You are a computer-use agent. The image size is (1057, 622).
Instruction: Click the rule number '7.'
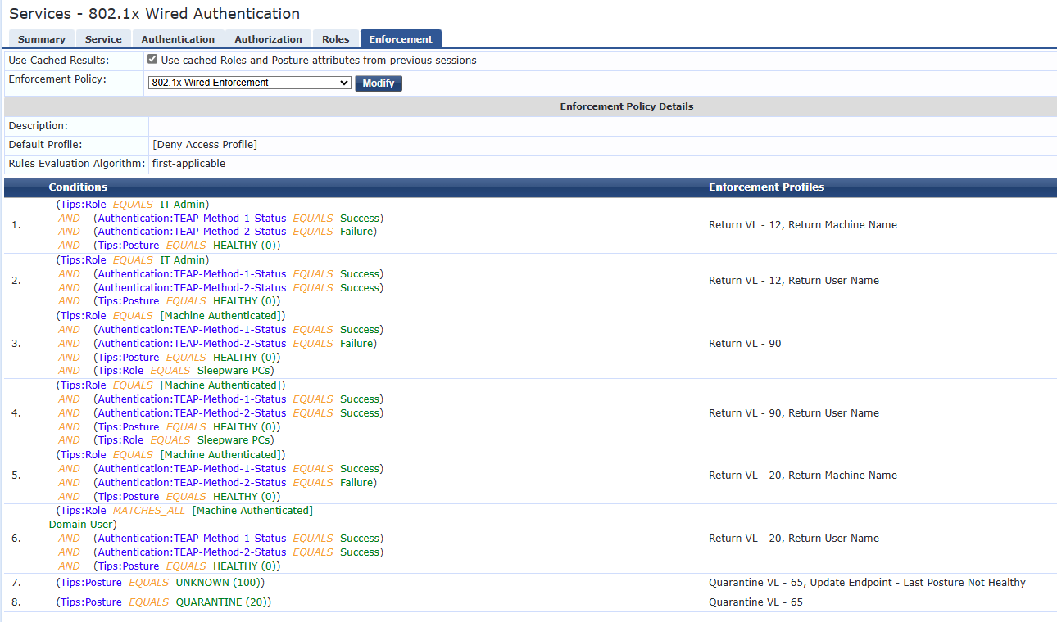coord(16,583)
